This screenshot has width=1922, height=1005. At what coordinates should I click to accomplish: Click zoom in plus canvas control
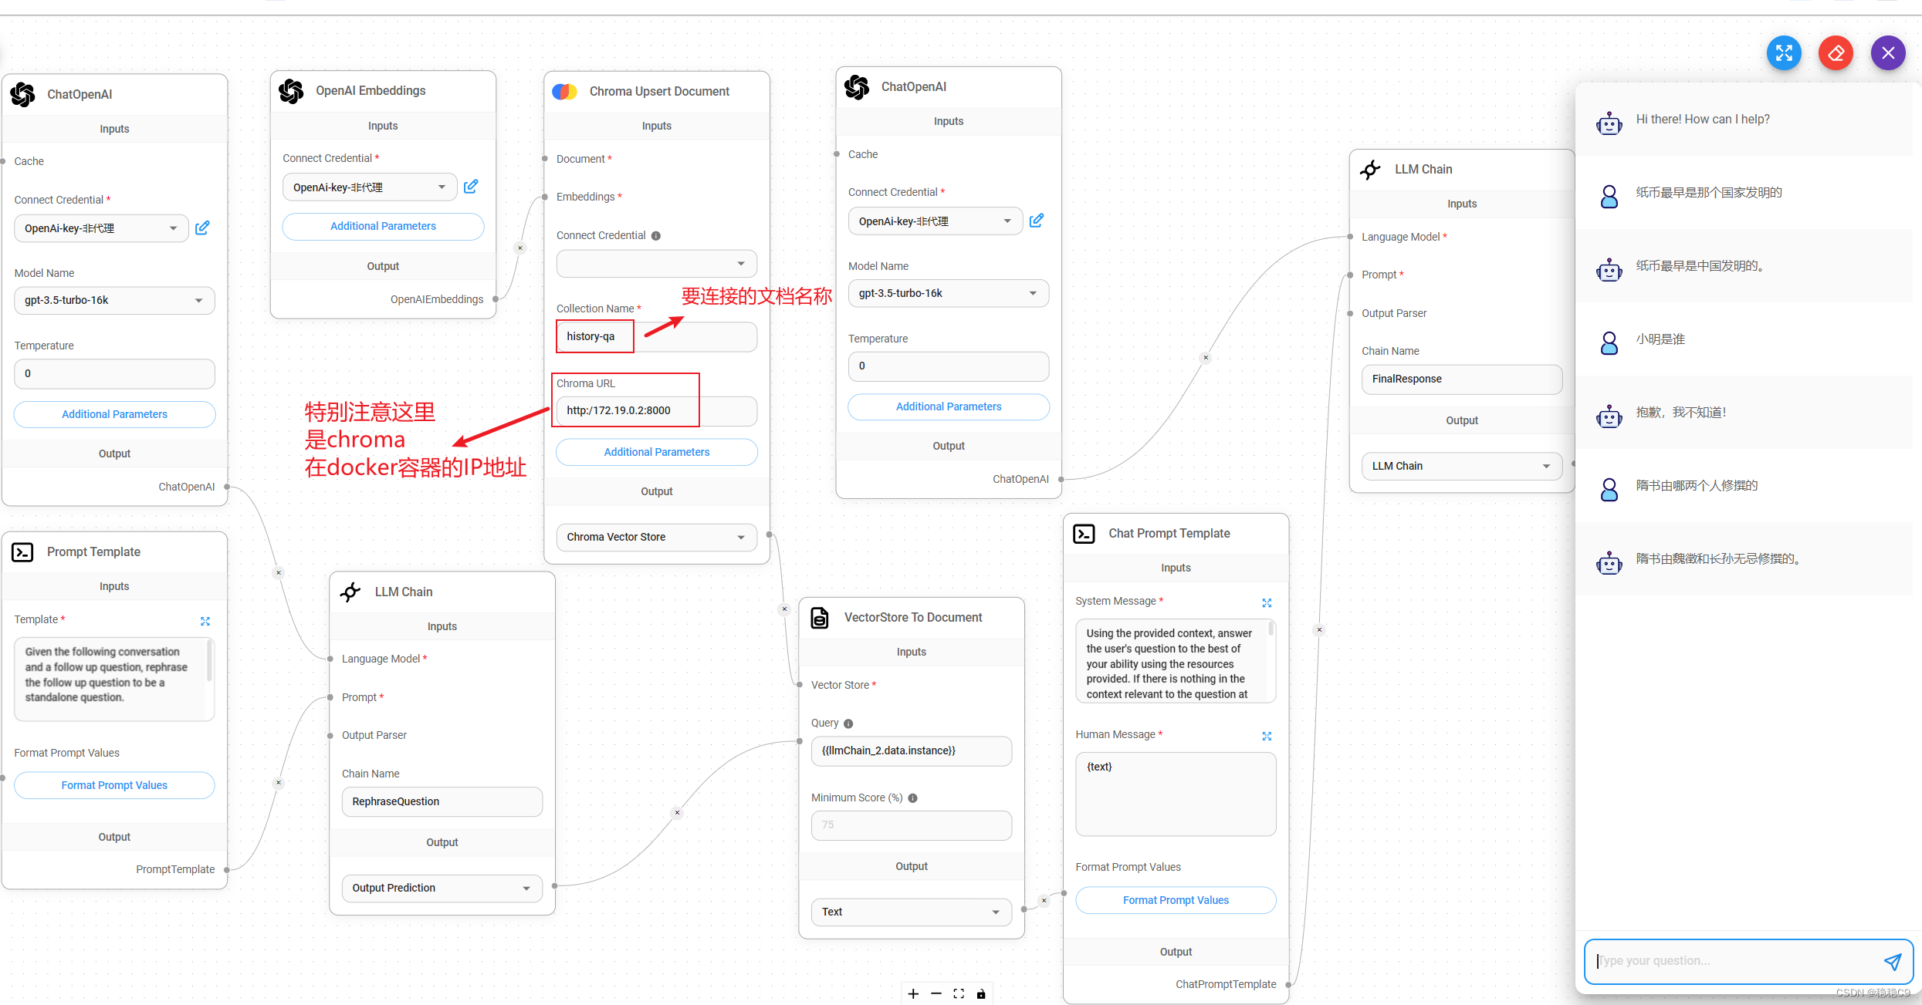pos(913,993)
